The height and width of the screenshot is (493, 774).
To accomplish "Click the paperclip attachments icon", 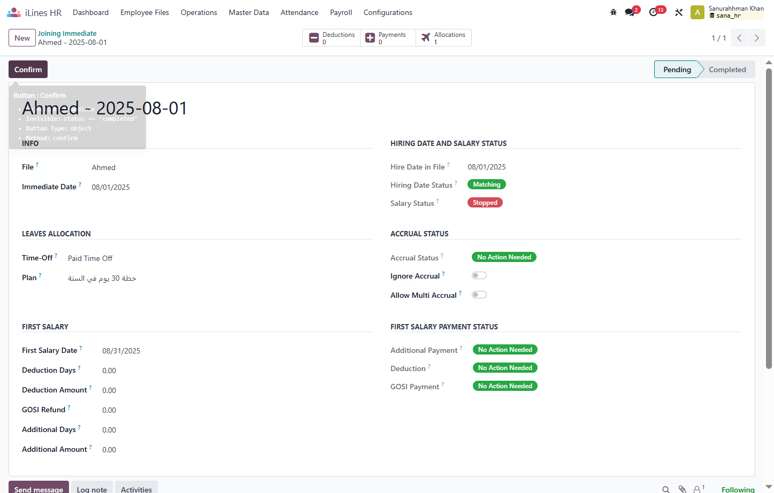I will [x=682, y=489].
